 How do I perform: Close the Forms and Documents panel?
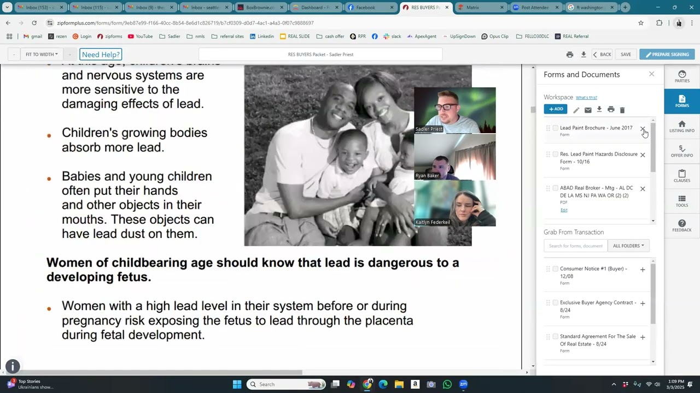click(x=651, y=74)
